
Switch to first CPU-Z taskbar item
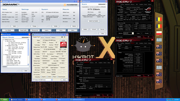(32, 100)
